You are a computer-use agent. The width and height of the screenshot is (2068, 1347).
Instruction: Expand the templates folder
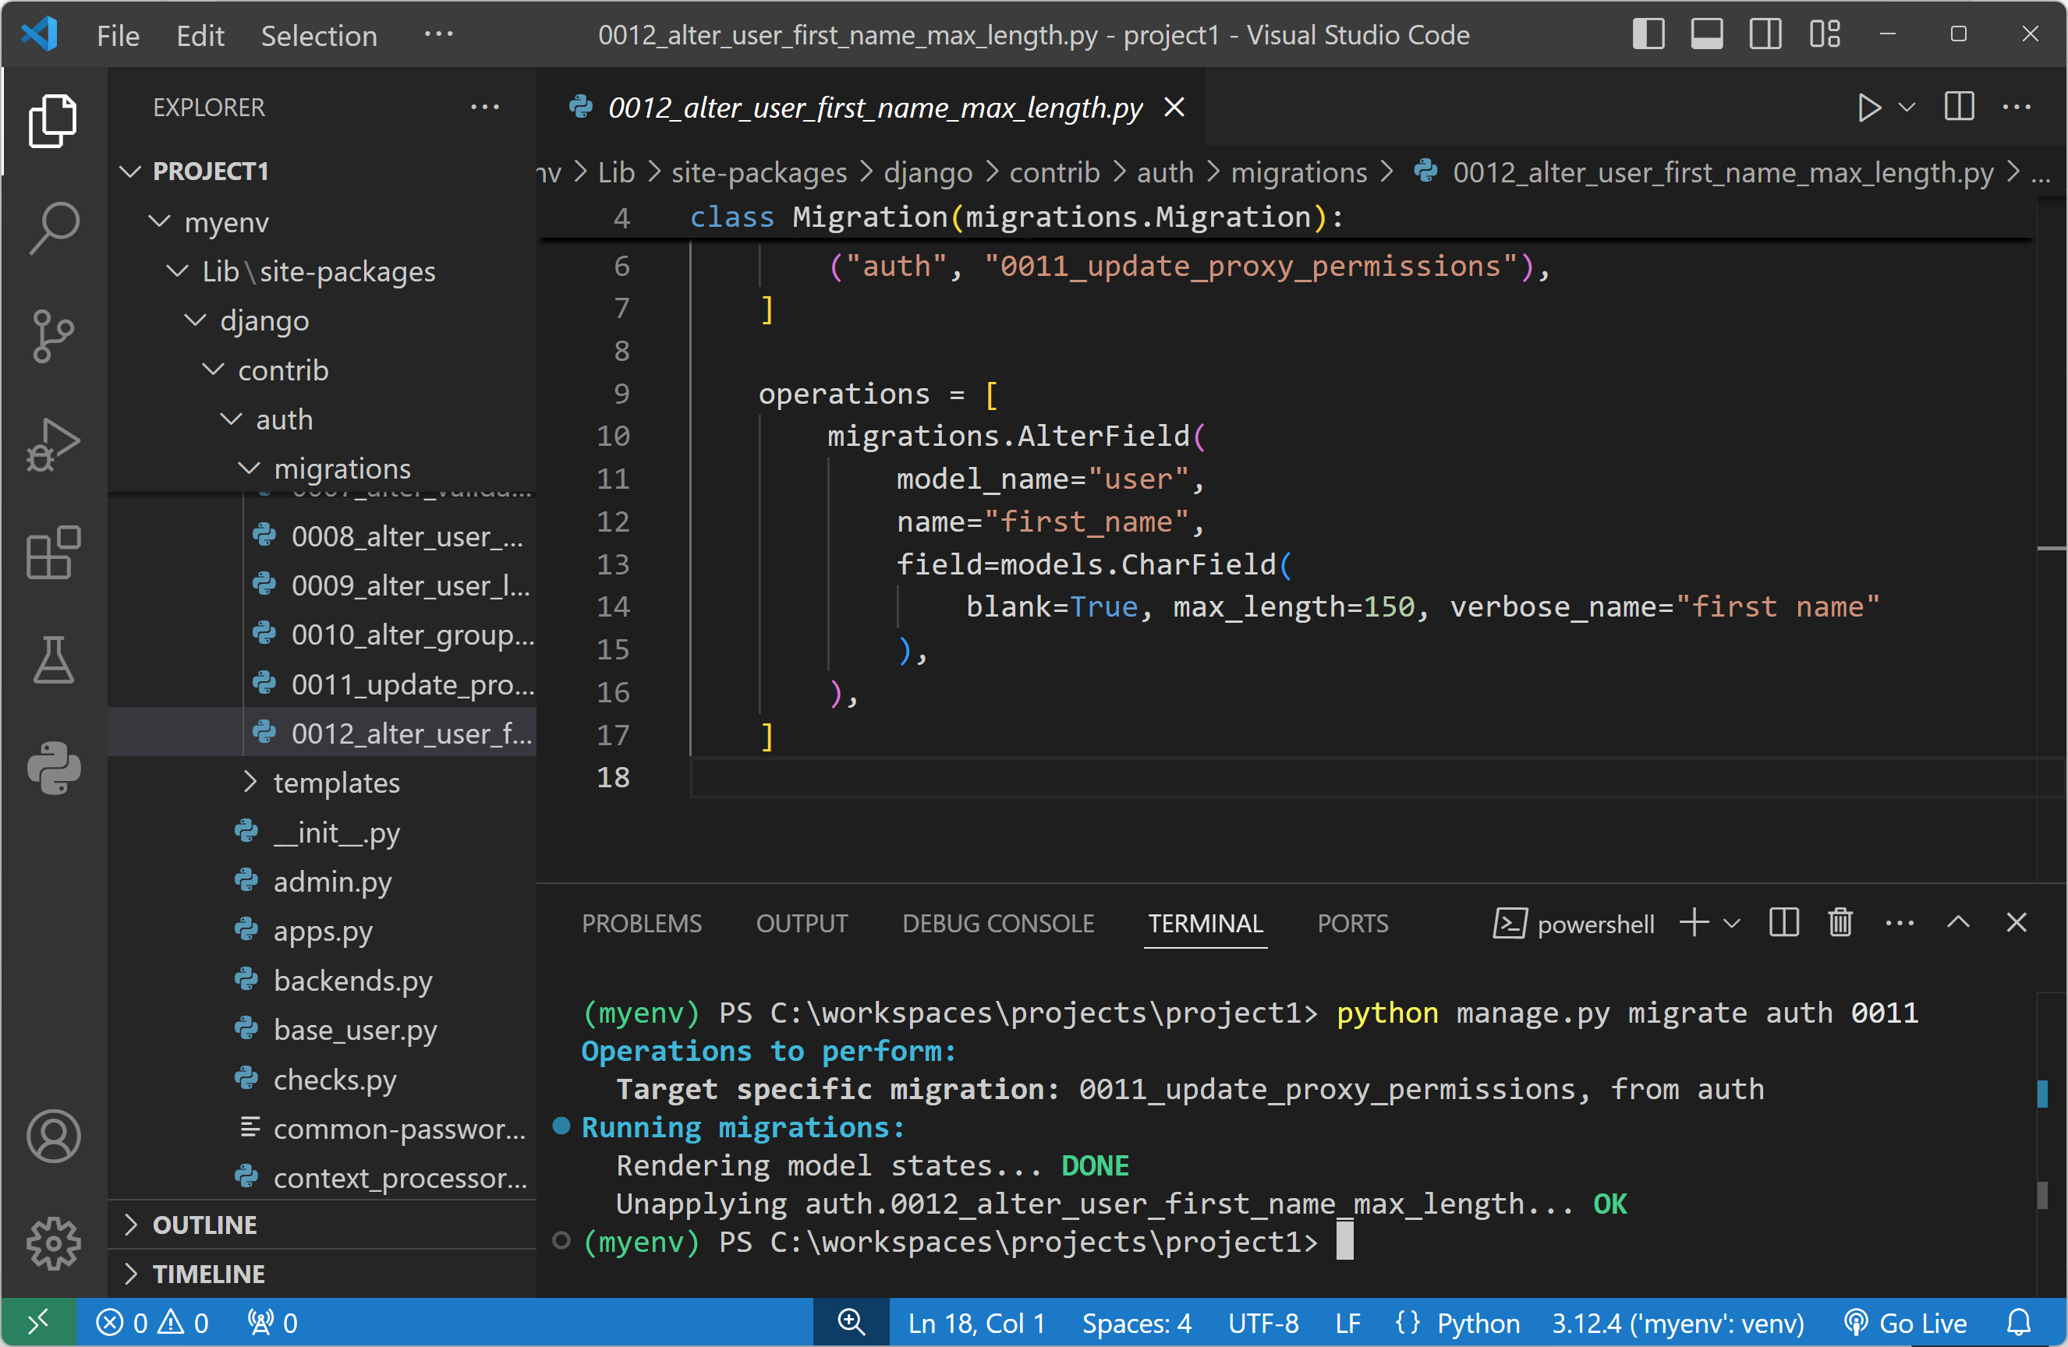(336, 783)
